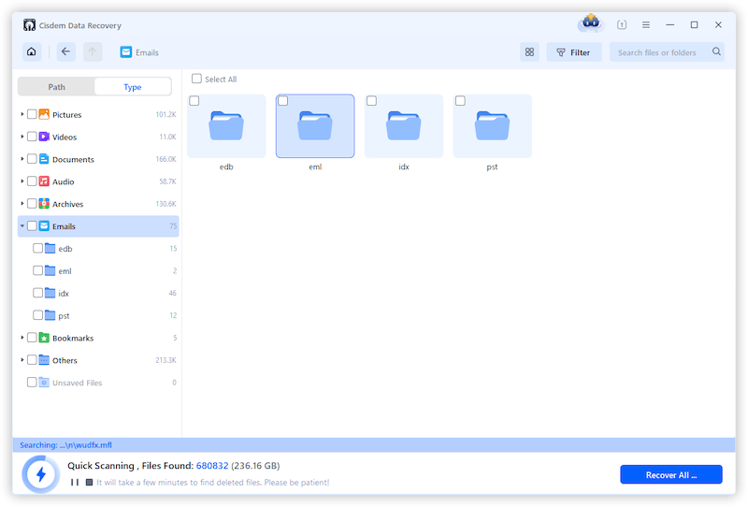The width and height of the screenshot is (748, 507).
Task: Tick the checkbox on edb folder tile
Action: point(194,101)
